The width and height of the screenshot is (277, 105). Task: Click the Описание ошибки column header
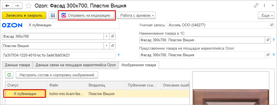point(175,85)
